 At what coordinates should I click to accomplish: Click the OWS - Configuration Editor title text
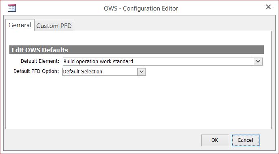(141, 9)
